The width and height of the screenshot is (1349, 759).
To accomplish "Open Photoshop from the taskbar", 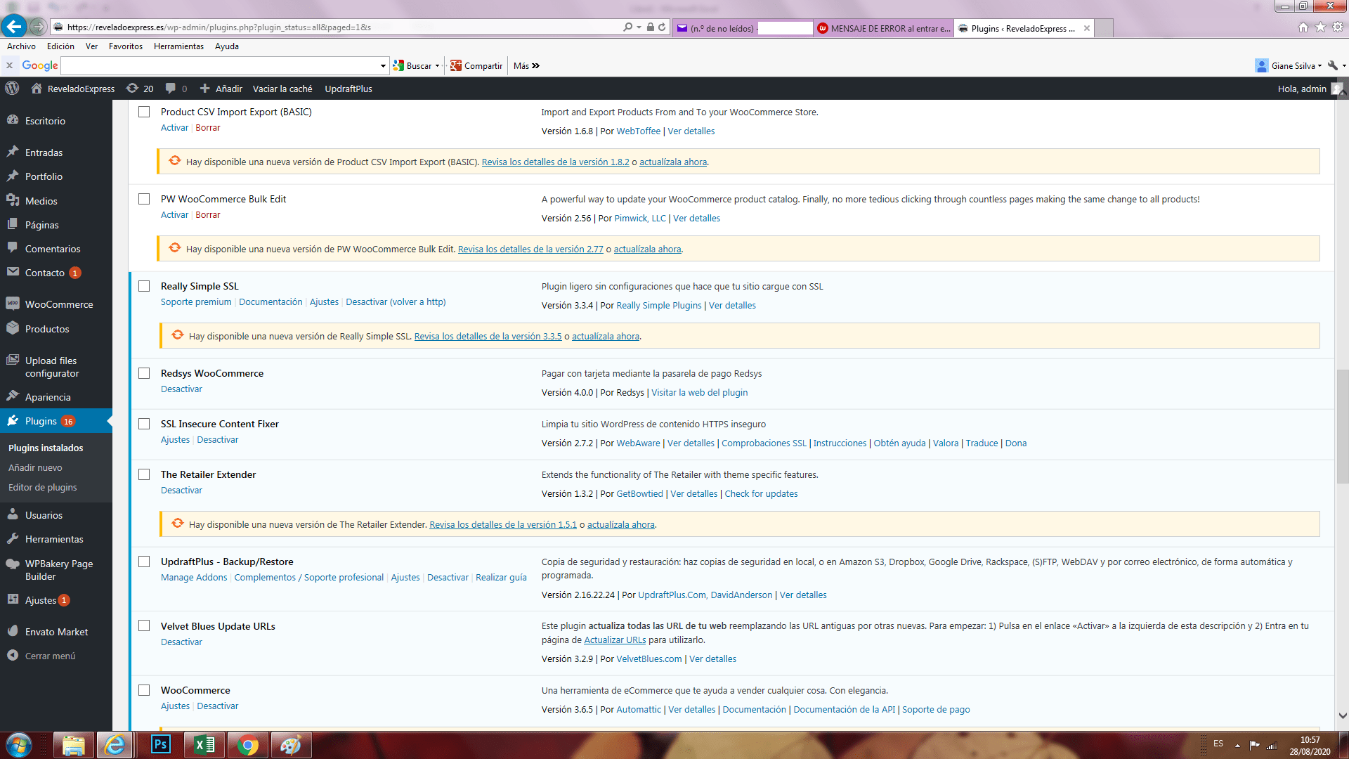I will point(161,745).
